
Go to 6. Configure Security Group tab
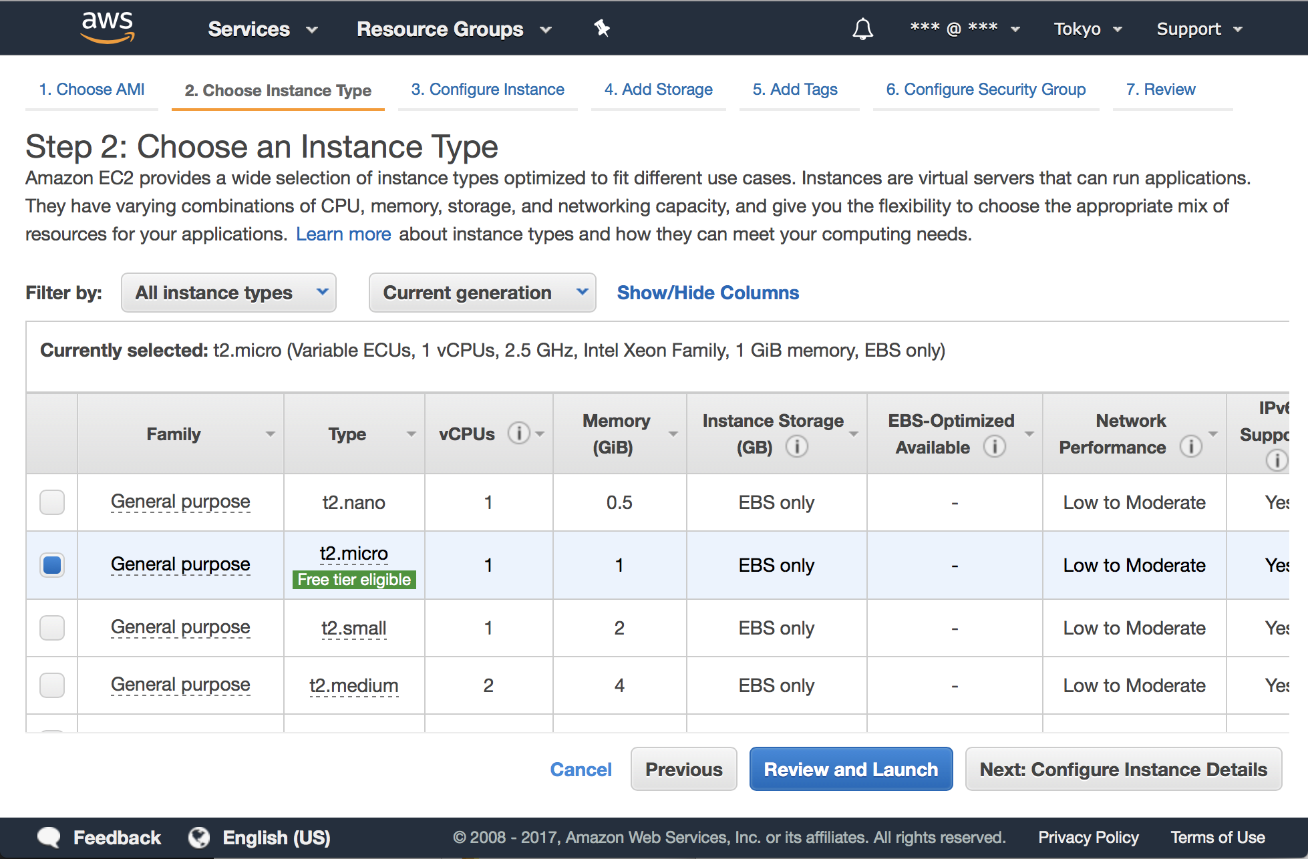(x=986, y=90)
